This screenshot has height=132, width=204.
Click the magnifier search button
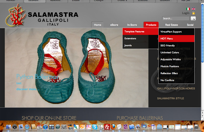pos(193,18)
